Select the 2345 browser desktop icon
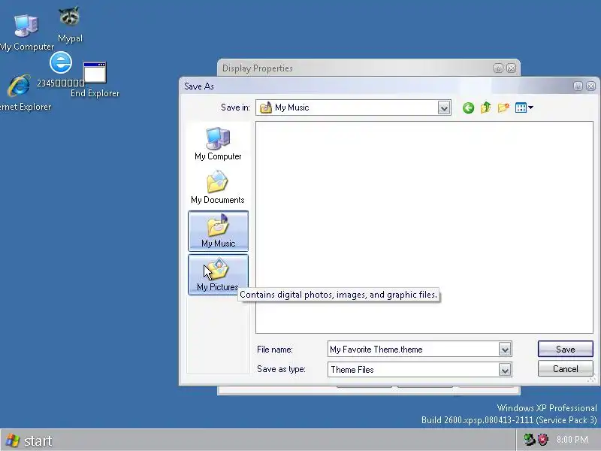 [61, 70]
